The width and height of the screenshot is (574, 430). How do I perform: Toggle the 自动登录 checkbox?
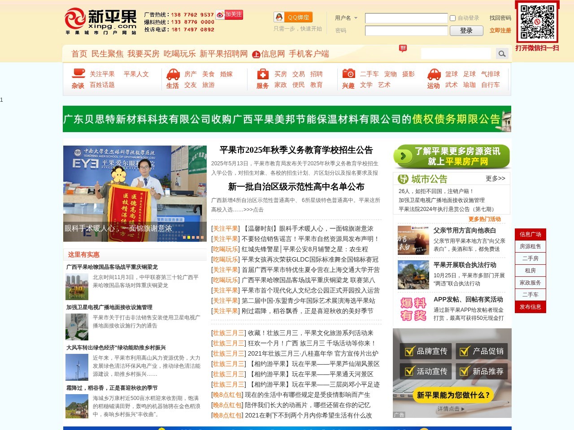coord(452,18)
